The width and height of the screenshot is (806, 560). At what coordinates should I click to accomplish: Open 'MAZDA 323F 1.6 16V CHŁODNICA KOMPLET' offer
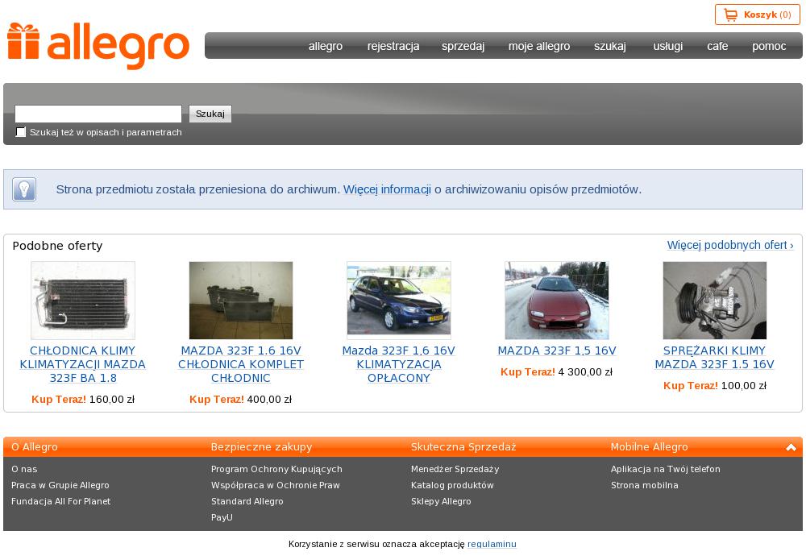241,364
